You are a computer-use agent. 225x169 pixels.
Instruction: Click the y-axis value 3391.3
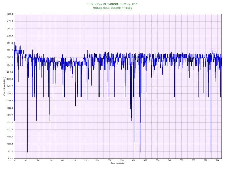10,50
